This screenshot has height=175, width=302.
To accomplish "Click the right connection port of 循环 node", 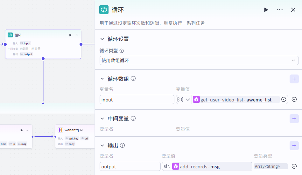I will click(x=81, y=44).
